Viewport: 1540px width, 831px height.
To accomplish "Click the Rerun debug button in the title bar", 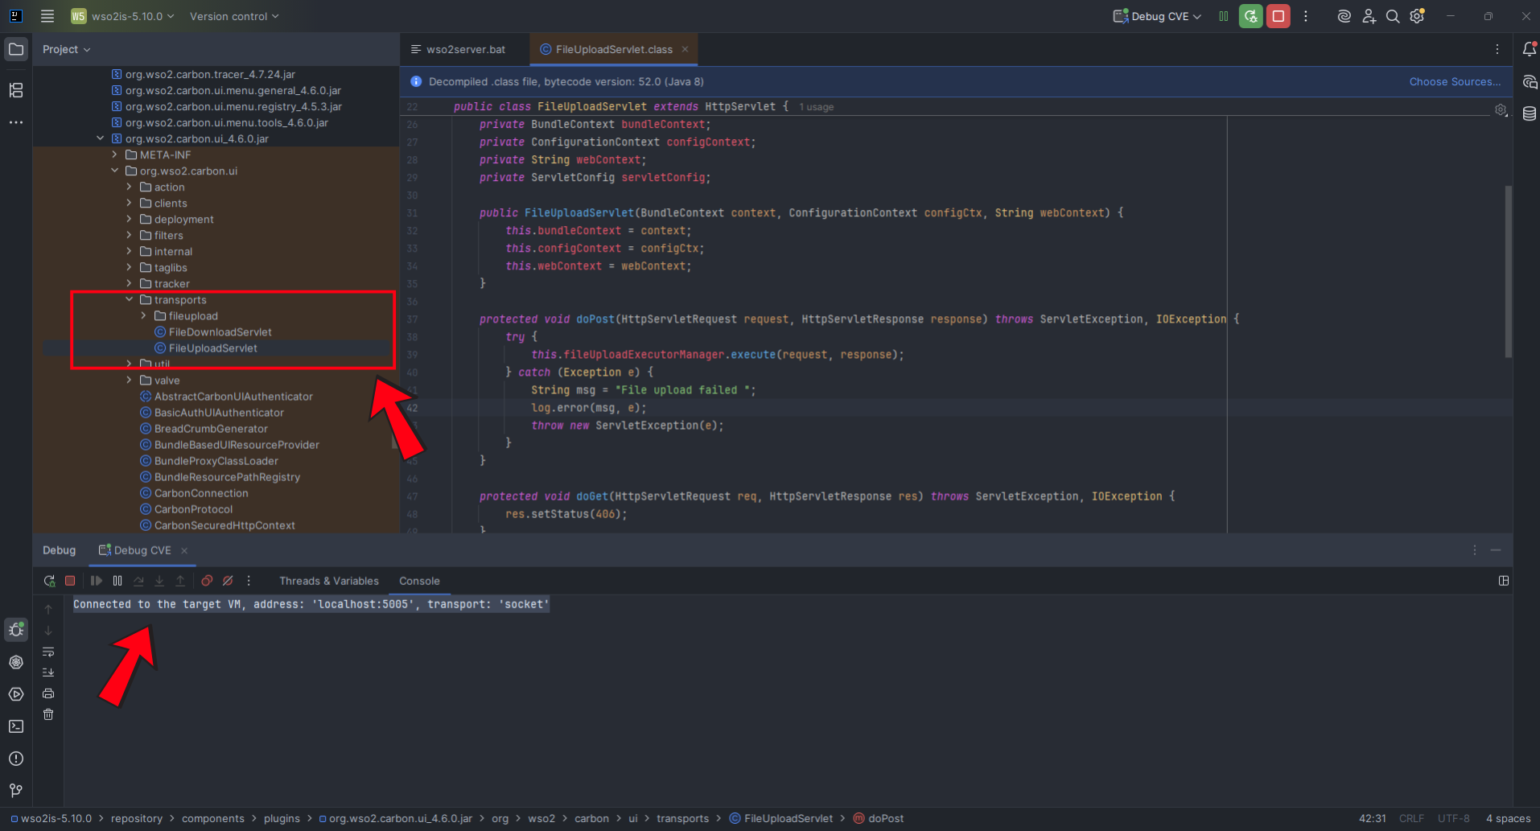I will pyautogui.click(x=1250, y=16).
